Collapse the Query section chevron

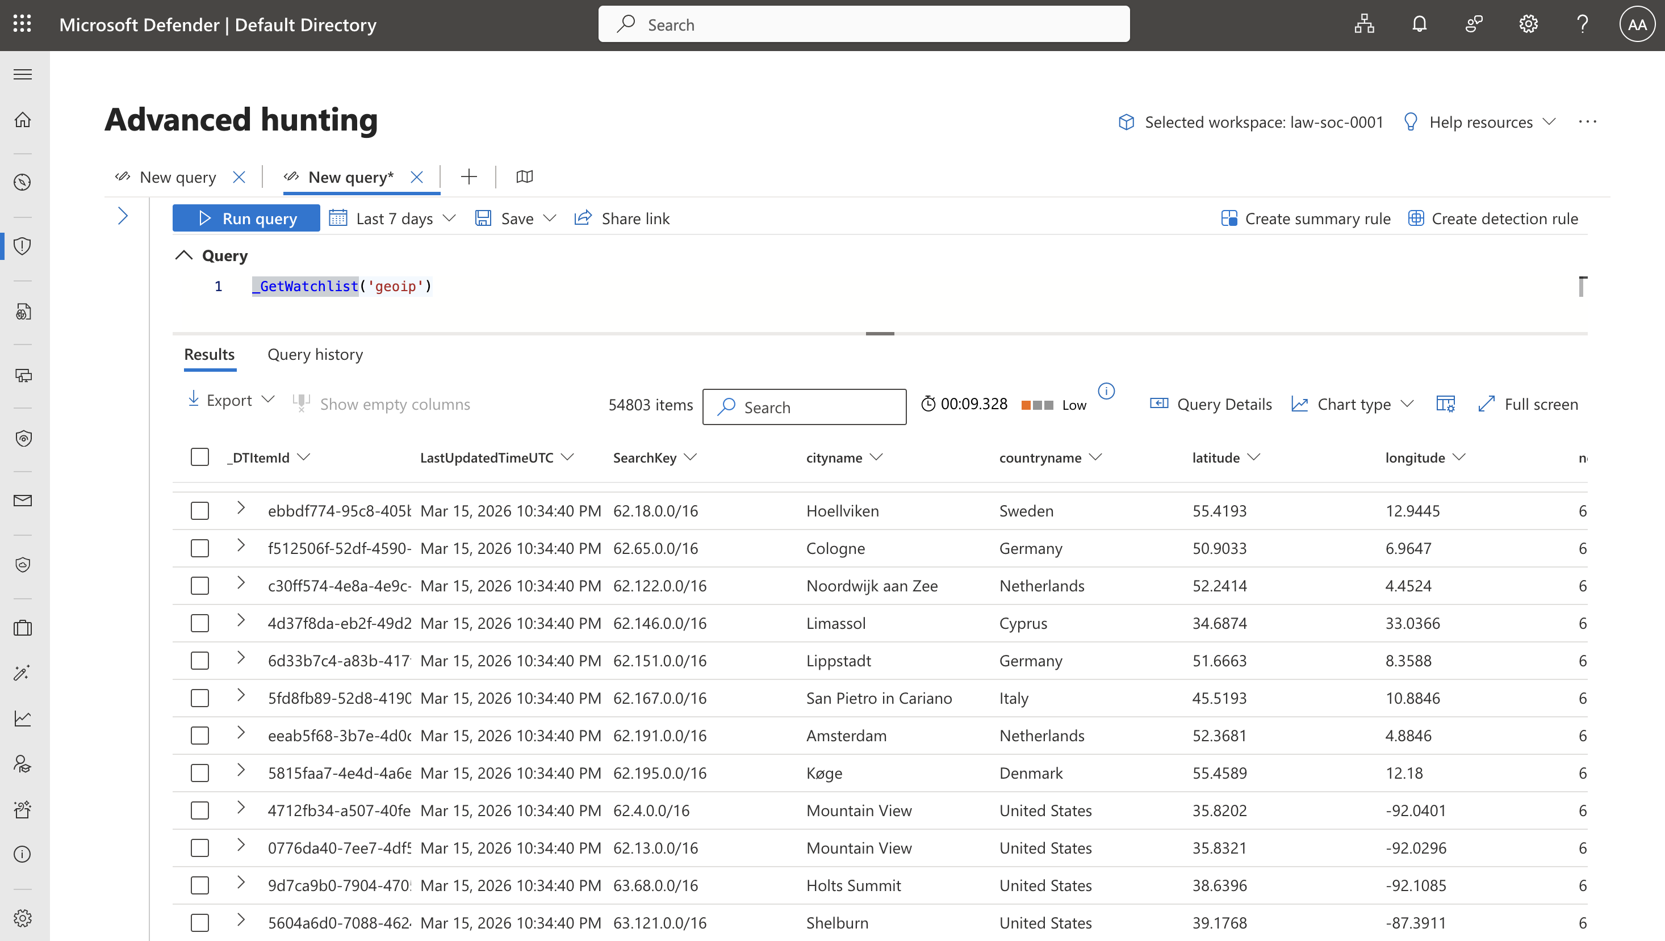pos(185,255)
